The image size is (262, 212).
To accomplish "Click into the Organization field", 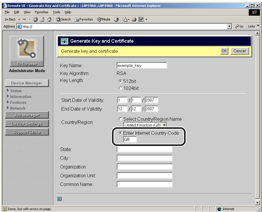I will pyautogui.click(x=144, y=167).
